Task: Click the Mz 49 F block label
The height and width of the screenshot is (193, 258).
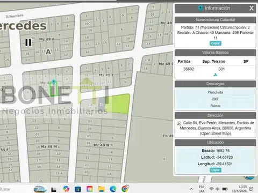Action: point(106,75)
